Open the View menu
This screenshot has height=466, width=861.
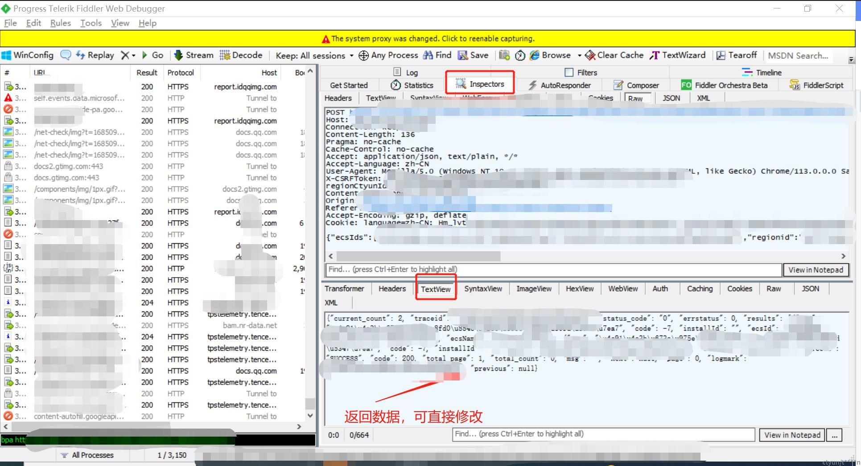click(x=120, y=23)
